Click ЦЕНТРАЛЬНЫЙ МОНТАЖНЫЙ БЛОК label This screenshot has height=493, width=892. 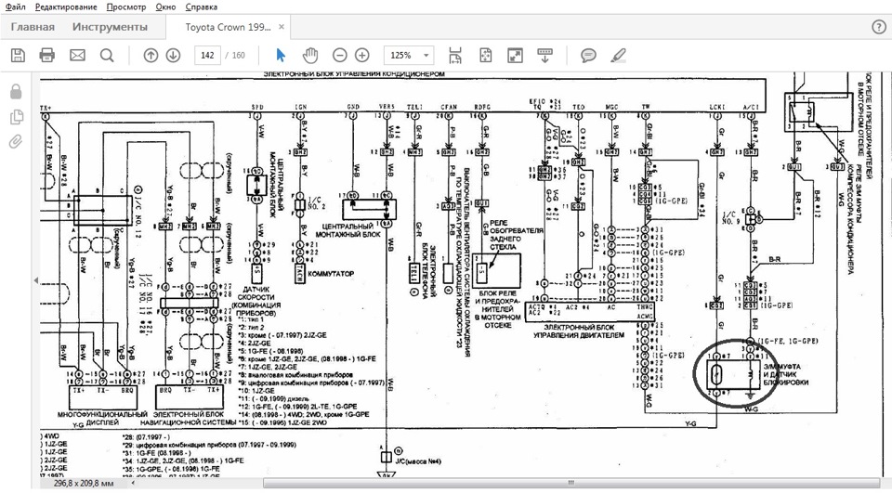point(348,230)
